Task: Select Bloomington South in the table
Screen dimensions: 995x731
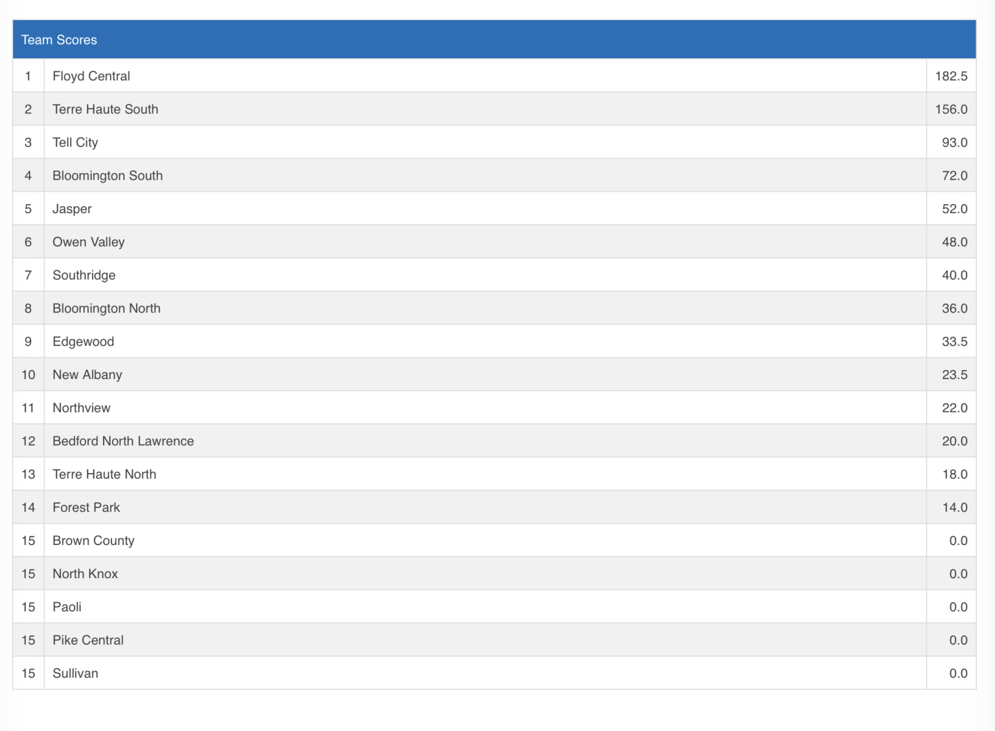Action: [x=108, y=176]
